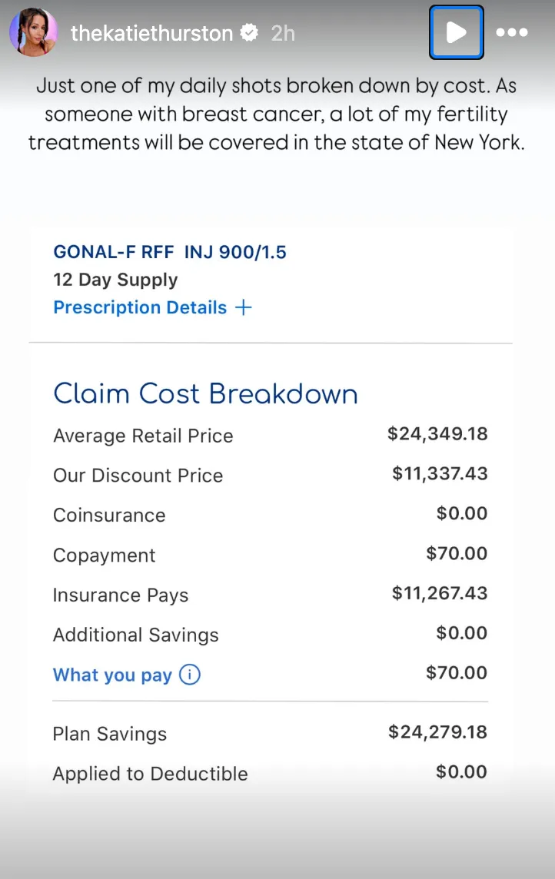Click the Applied to Deductible label

click(x=150, y=774)
